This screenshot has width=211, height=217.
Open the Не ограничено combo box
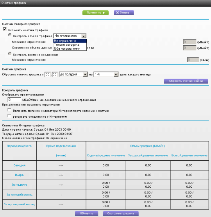[70, 36]
